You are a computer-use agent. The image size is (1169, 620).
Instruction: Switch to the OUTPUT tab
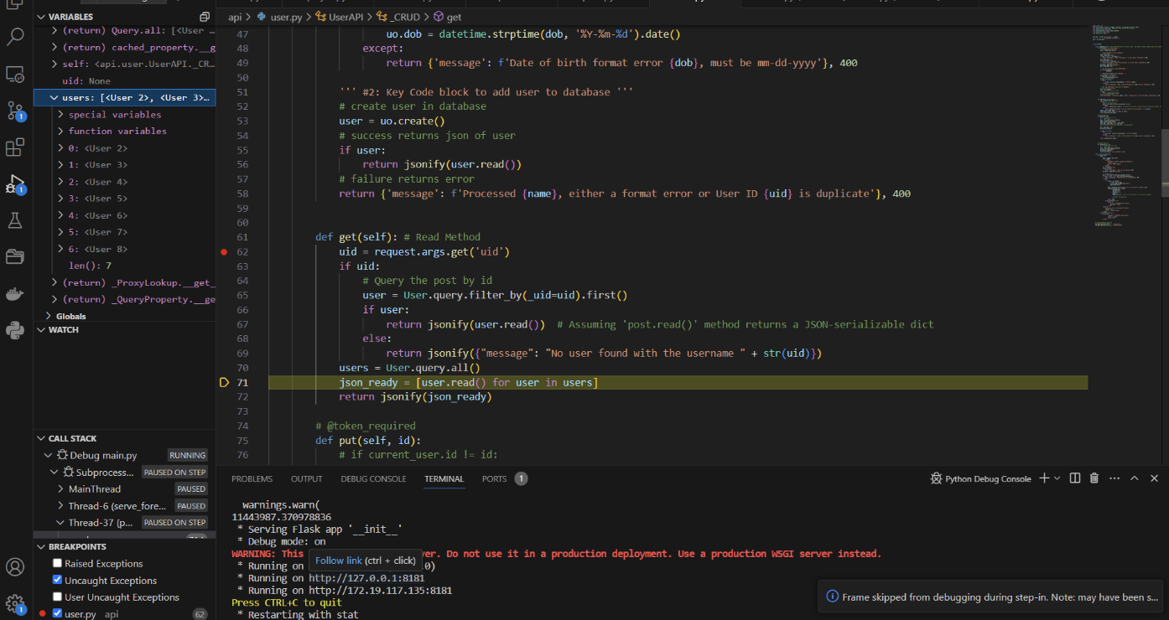click(x=306, y=479)
